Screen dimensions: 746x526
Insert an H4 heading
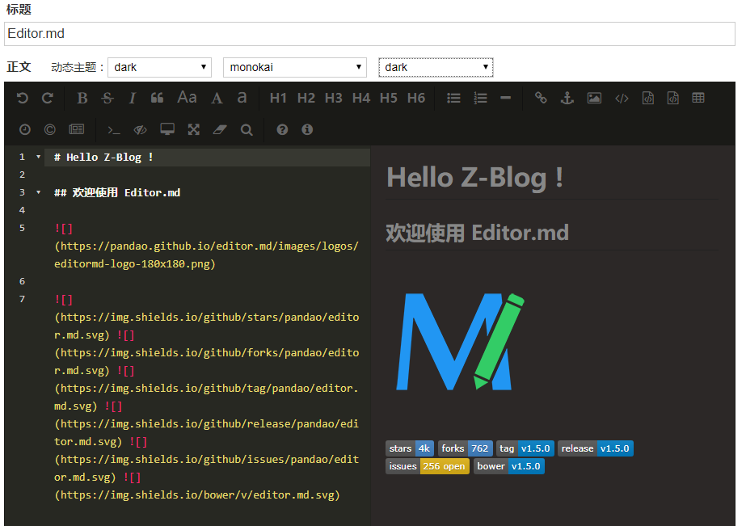(361, 98)
